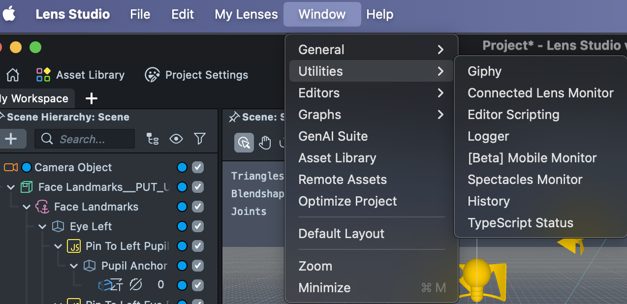Image resolution: width=627 pixels, height=304 pixels.
Task: Select the cursor selection tool in Scene
Action: click(x=244, y=143)
